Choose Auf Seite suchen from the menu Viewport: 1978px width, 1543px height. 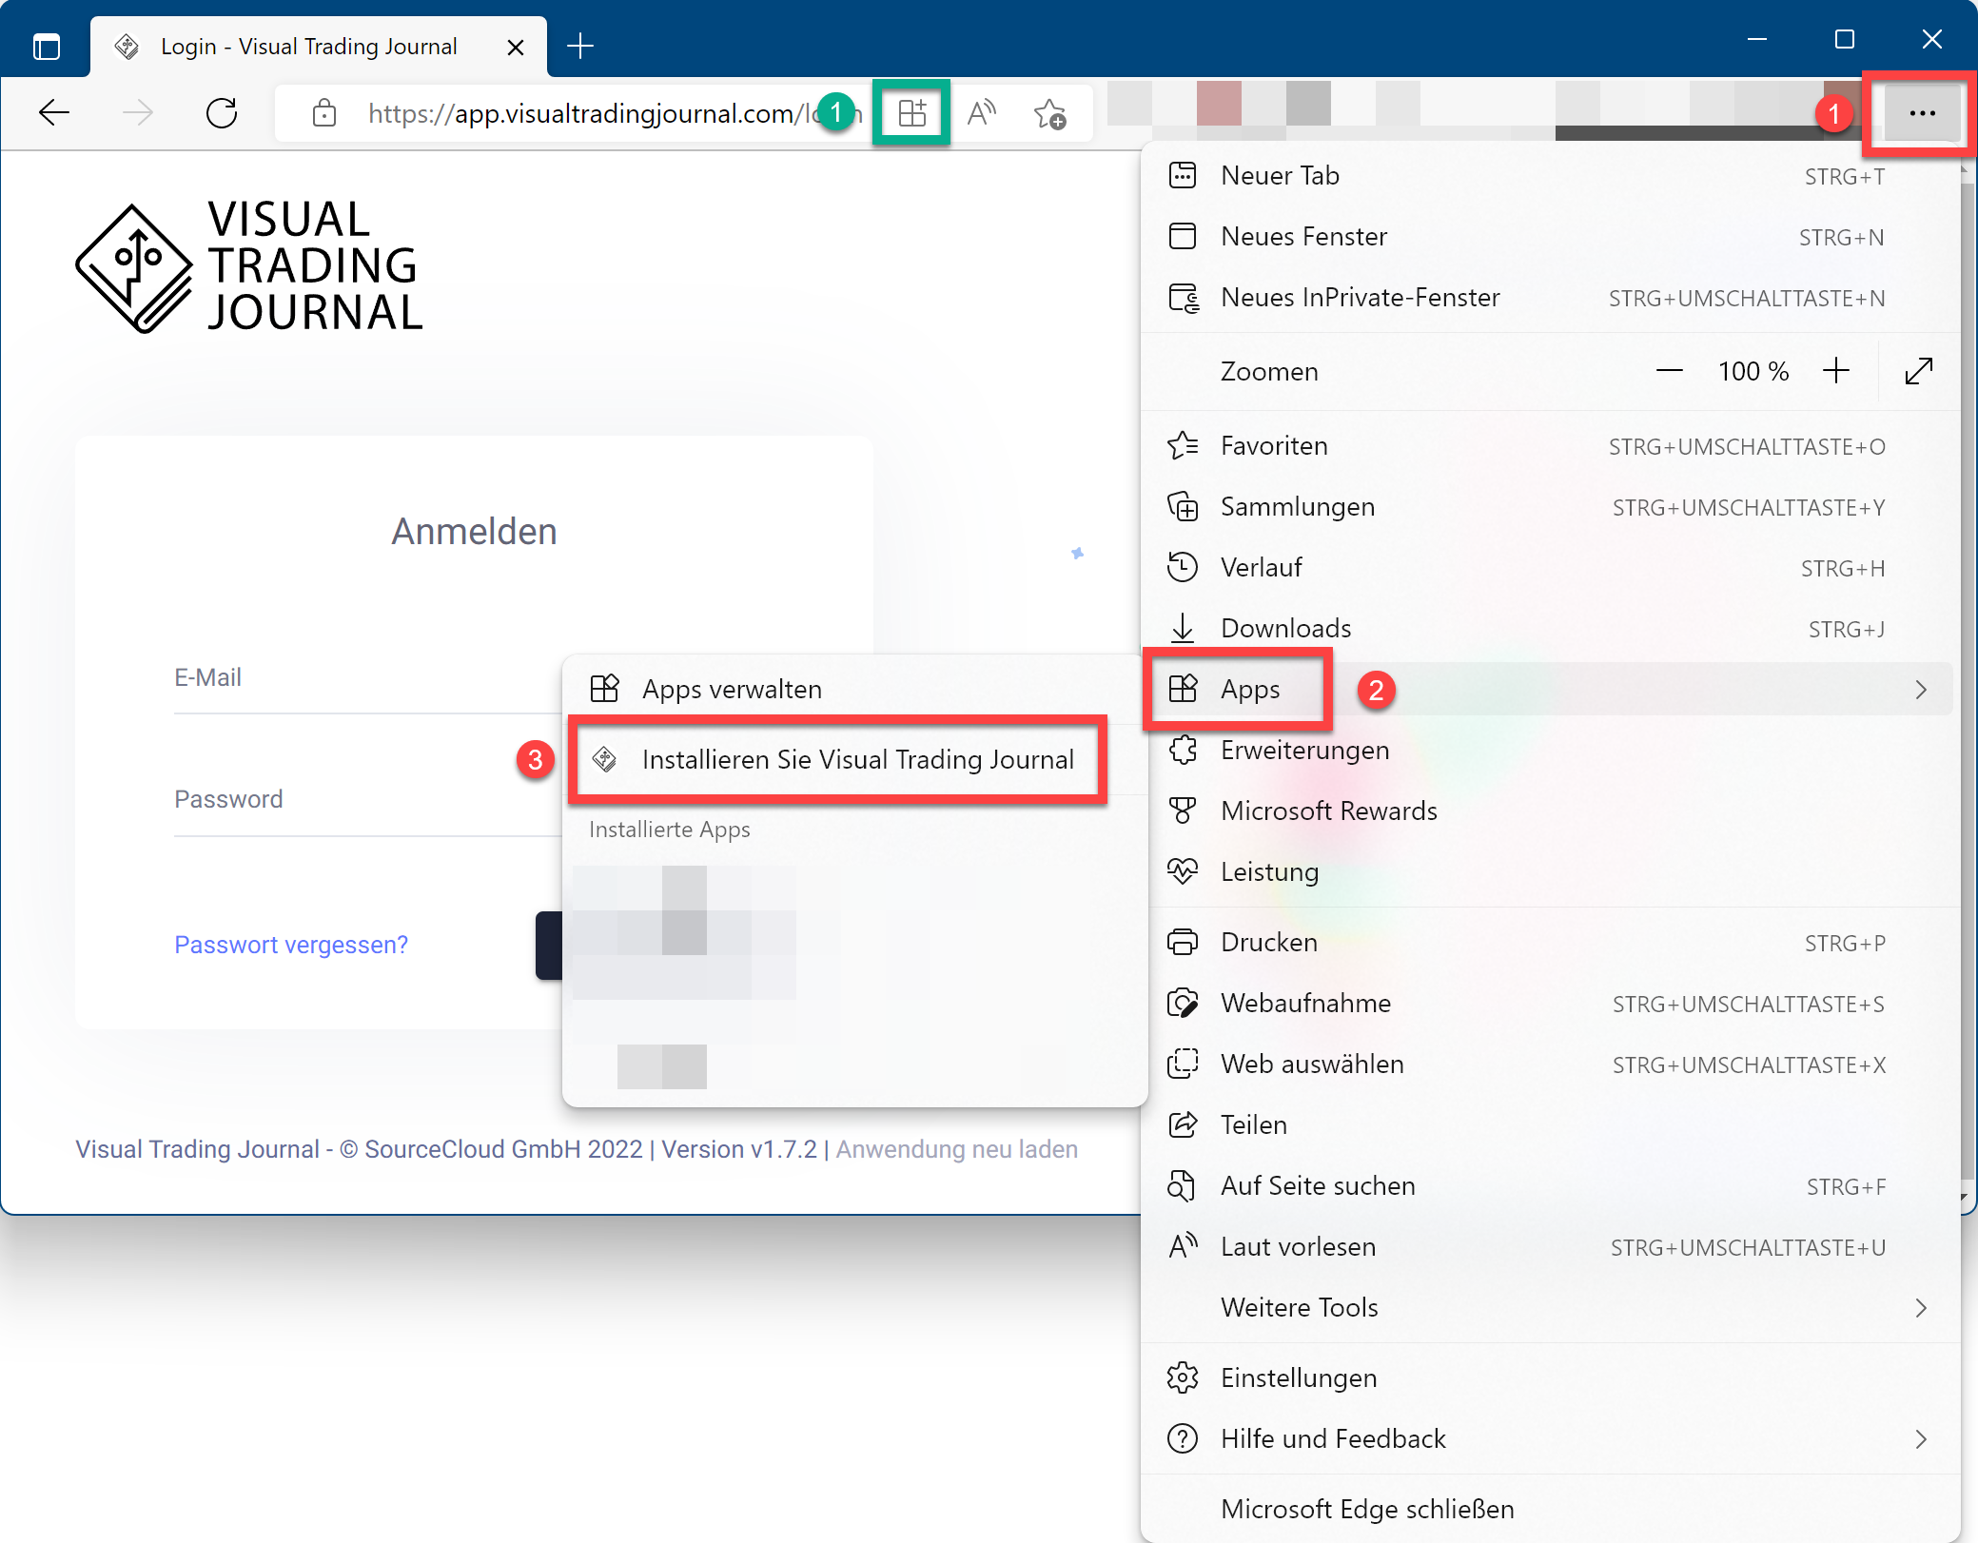tap(1550, 1186)
